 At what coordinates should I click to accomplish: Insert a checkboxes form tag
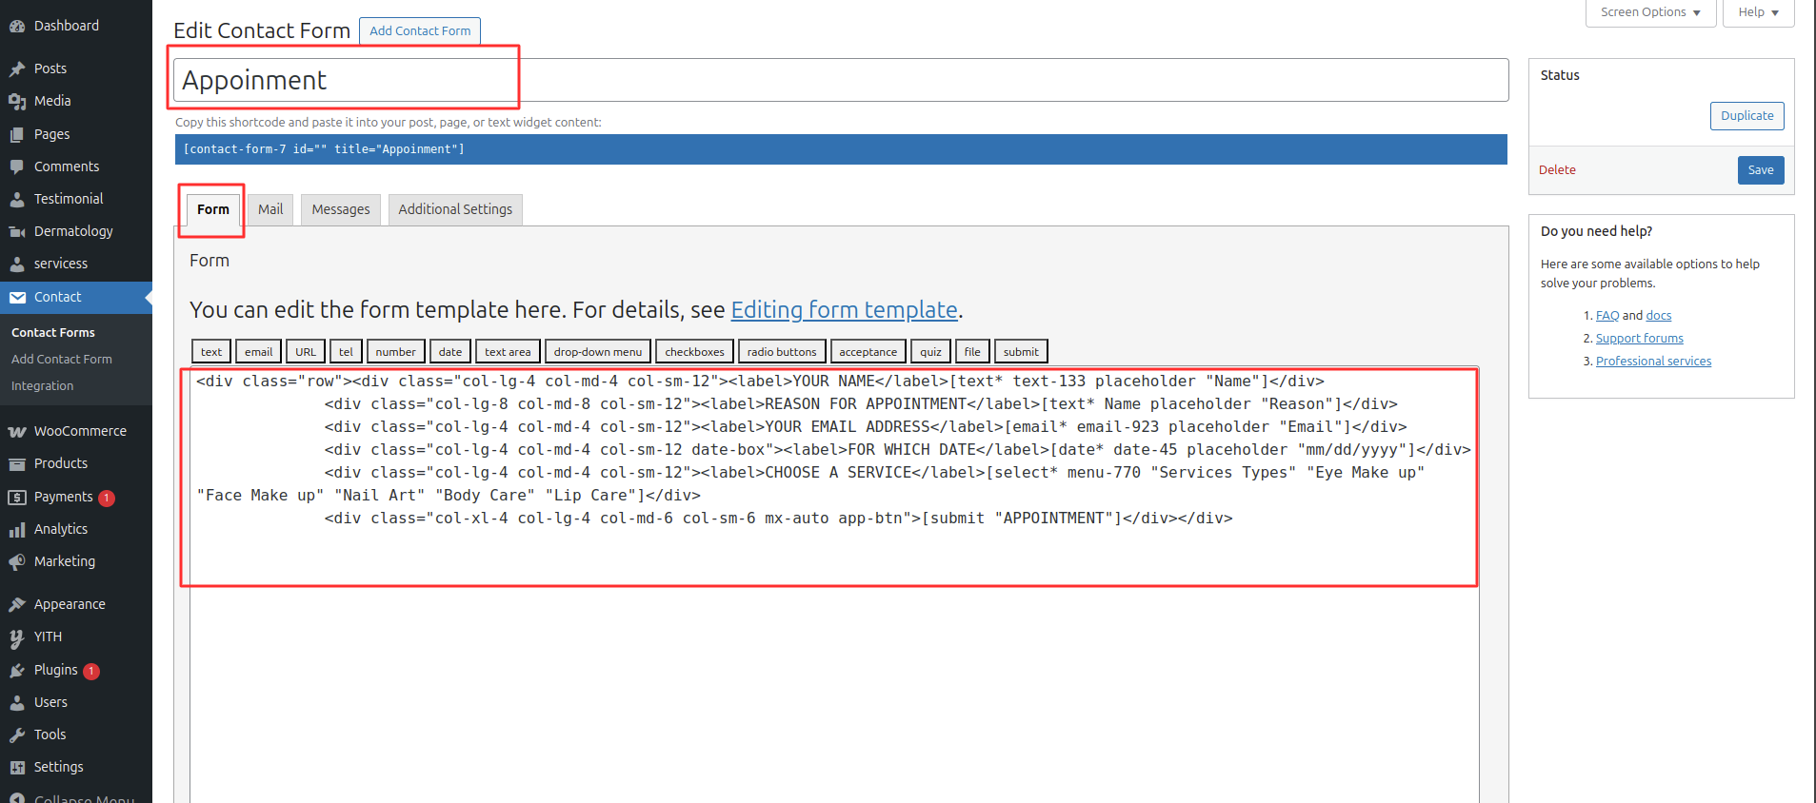click(694, 352)
